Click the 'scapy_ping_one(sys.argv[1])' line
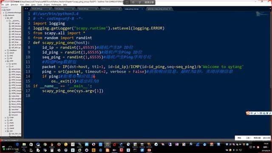Image resolution: width=272 pixels, height=153 pixels. pyautogui.click(x=73, y=91)
